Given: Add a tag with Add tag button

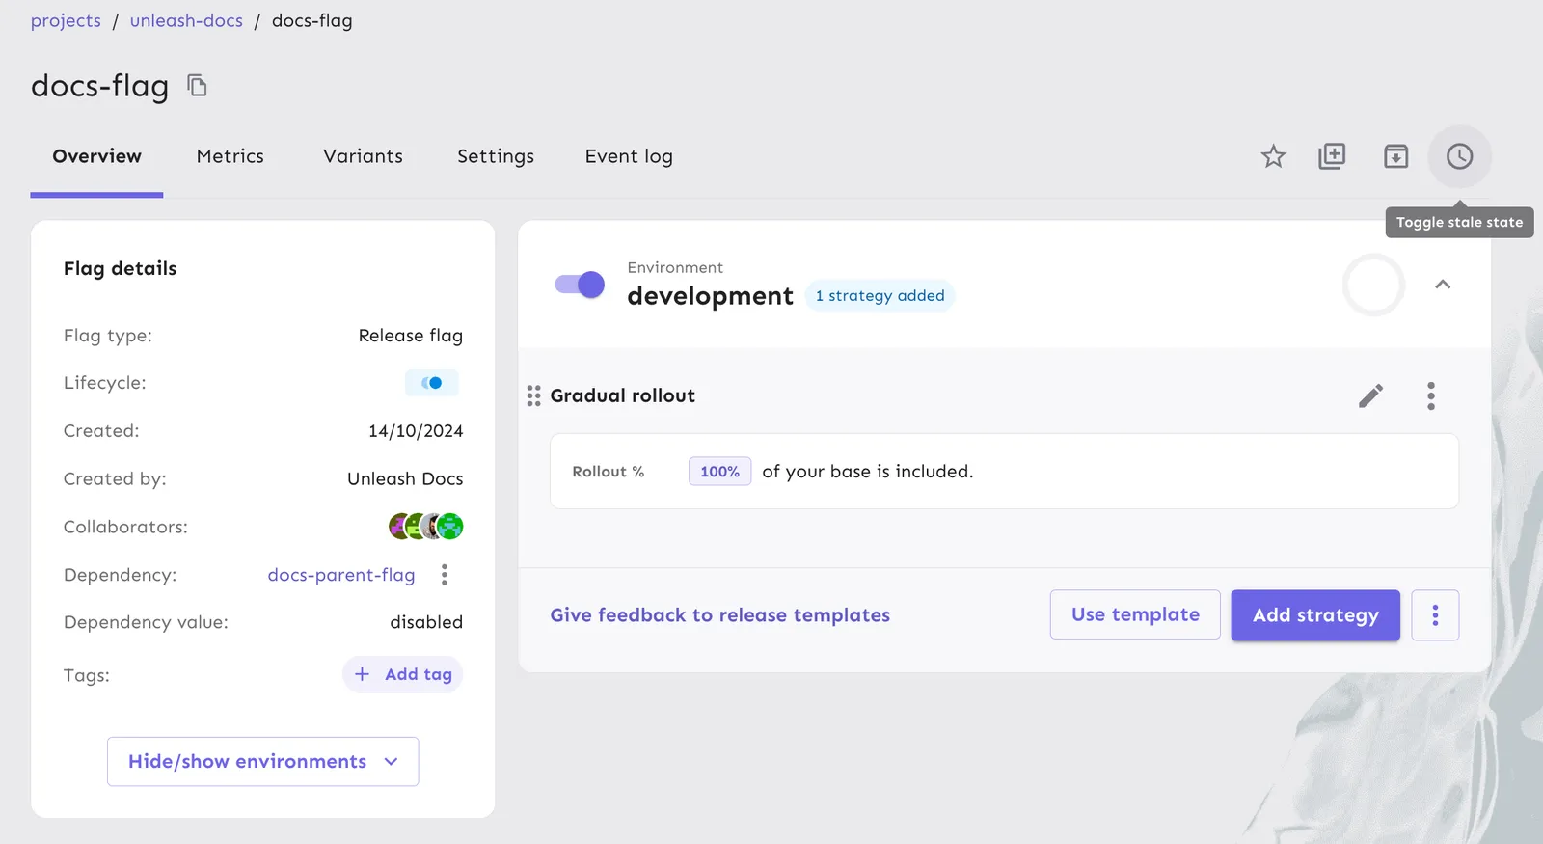Looking at the screenshot, I should coord(403,674).
